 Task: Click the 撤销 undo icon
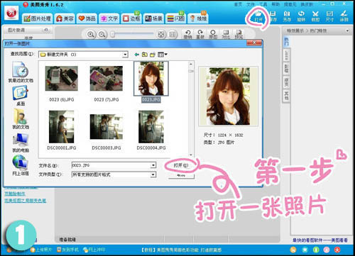(x=187, y=34)
